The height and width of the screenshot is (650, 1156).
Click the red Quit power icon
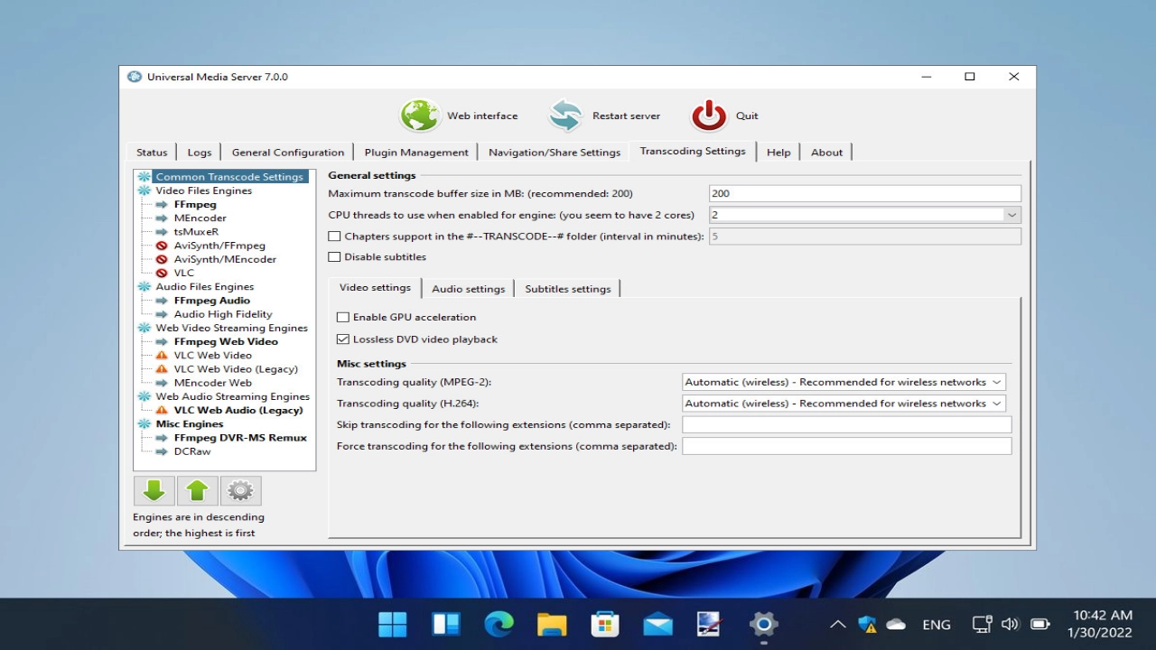tap(709, 116)
